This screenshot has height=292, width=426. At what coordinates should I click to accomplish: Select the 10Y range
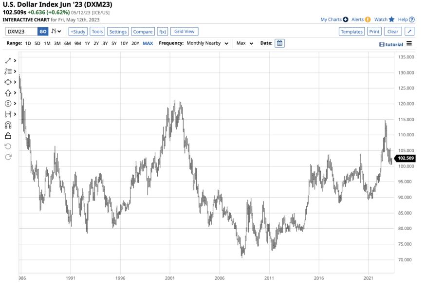tap(124, 43)
